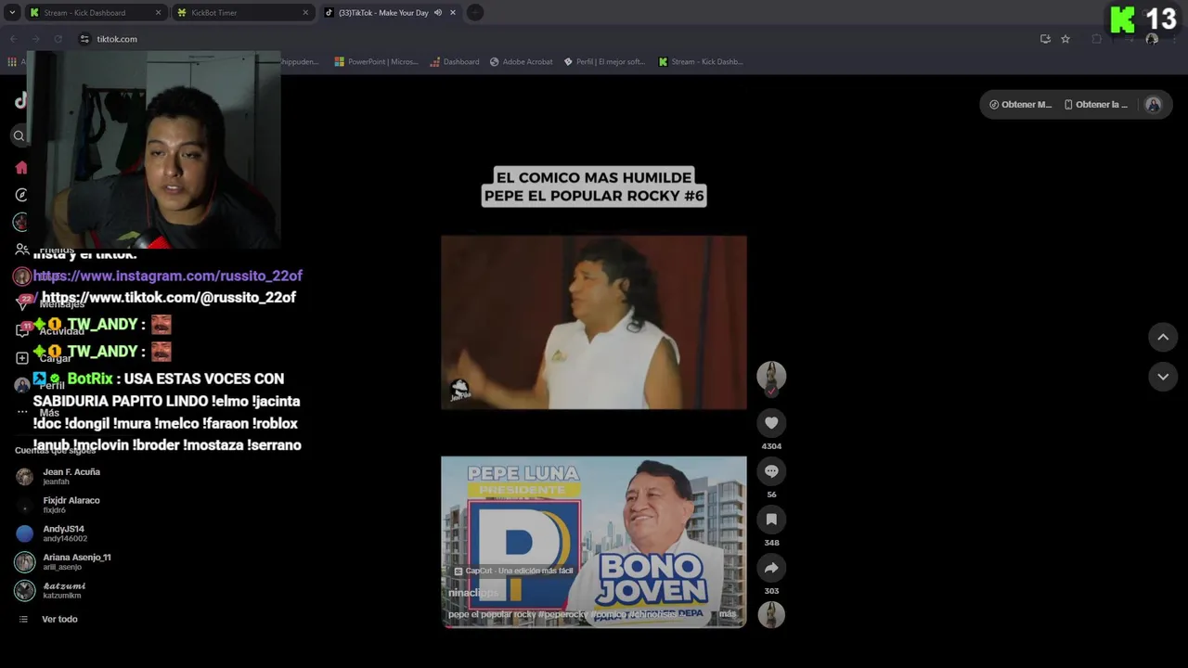The height and width of the screenshot is (668, 1188).
Task: Go back in browser history
Action: point(13,39)
